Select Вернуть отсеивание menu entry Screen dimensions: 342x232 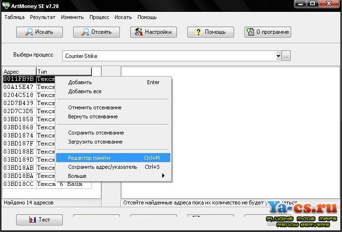(x=113, y=116)
